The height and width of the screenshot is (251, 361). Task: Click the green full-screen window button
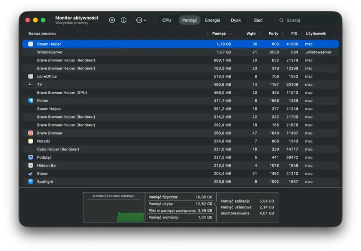pyautogui.click(x=43, y=20)
